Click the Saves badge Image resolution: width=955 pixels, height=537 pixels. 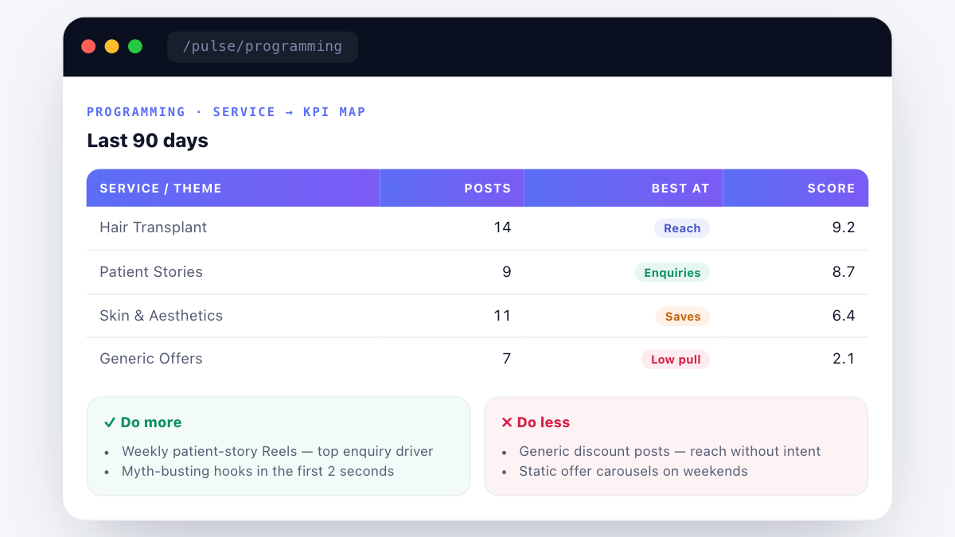pyautogui.click(x=683, y=317)
